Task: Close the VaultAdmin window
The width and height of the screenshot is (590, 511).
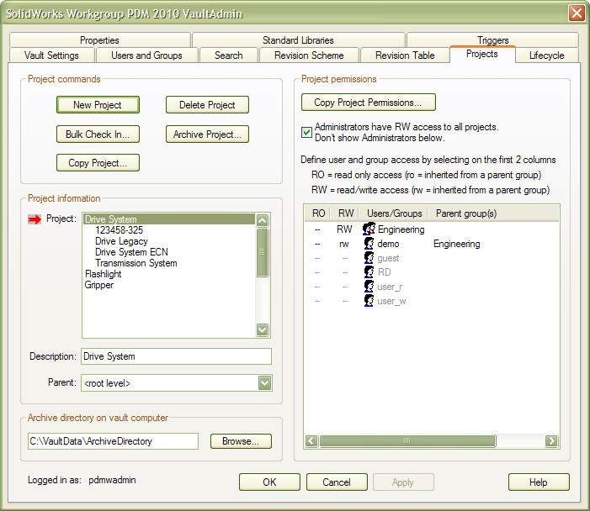Action: (x=577, y=13)
